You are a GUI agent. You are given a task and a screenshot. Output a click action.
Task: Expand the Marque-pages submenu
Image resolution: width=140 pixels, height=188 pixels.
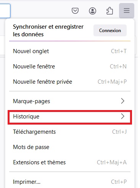coord(70,101)
